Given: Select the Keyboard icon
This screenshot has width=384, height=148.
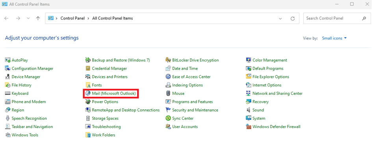Looking at the screenshot, I should click(7, 93).
